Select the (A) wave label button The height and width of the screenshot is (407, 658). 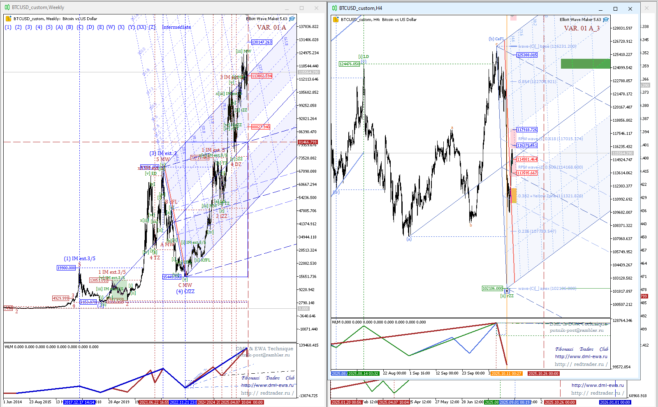[x=59, y=27]
